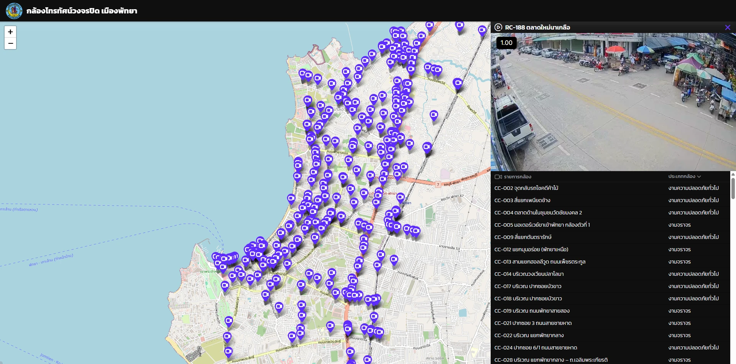Click the play icon beside RC-188 title
This screenshot has width=736, height=364.
(x=498, y=27)
